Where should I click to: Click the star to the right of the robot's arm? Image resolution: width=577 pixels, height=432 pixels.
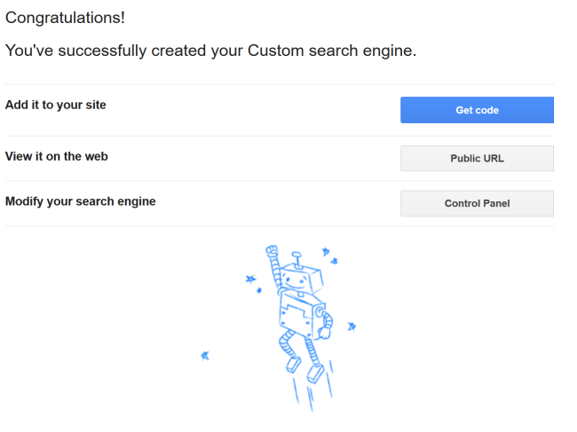[352, 326]
